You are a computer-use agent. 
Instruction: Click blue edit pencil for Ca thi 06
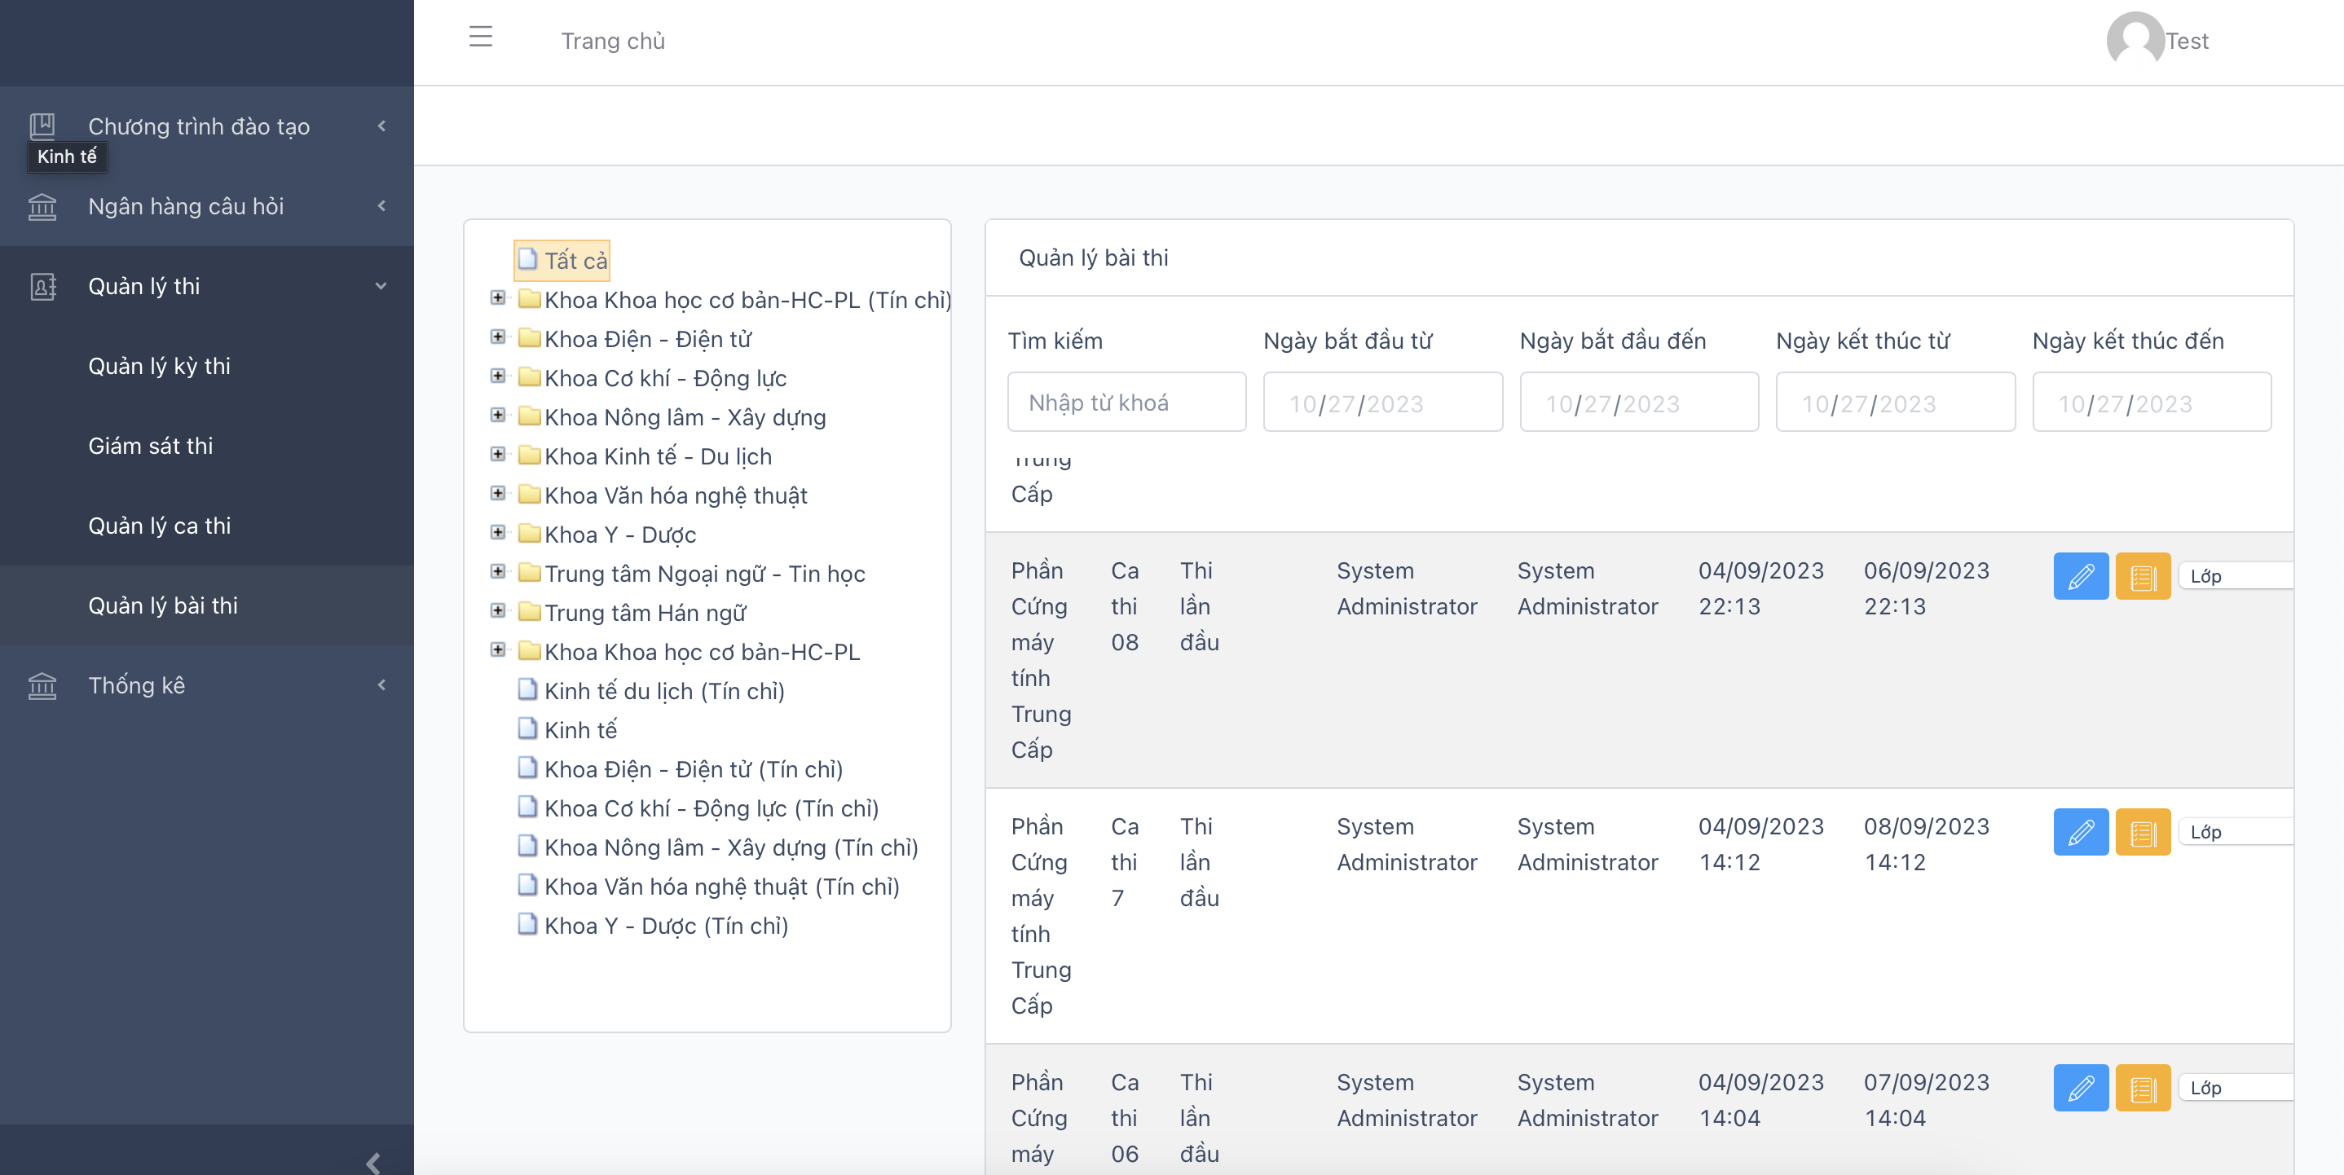[2080, 1088]
